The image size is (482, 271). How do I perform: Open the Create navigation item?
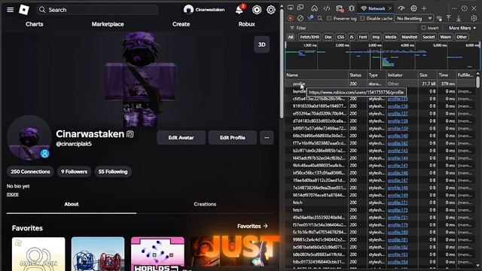point(181,24)
